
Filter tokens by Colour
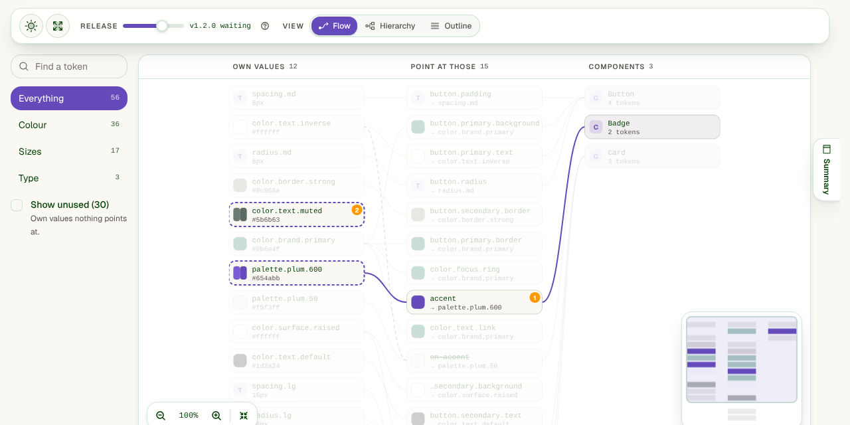click(x=69, y=125)
